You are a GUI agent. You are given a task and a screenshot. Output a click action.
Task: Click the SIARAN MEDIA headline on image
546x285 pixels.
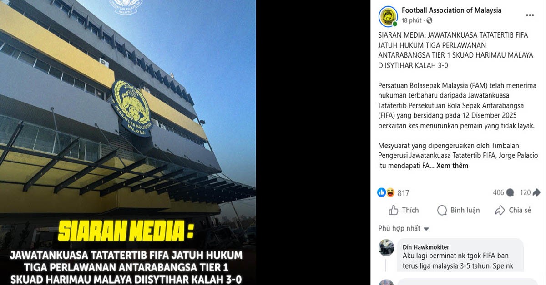click(126, 231)
